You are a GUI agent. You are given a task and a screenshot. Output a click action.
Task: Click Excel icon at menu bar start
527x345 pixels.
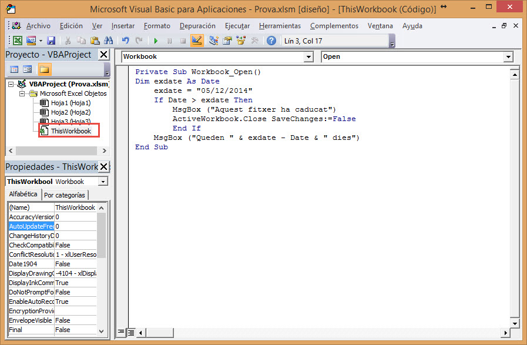point(16,25)
